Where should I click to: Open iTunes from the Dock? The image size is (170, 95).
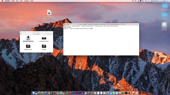coord(117,93)
